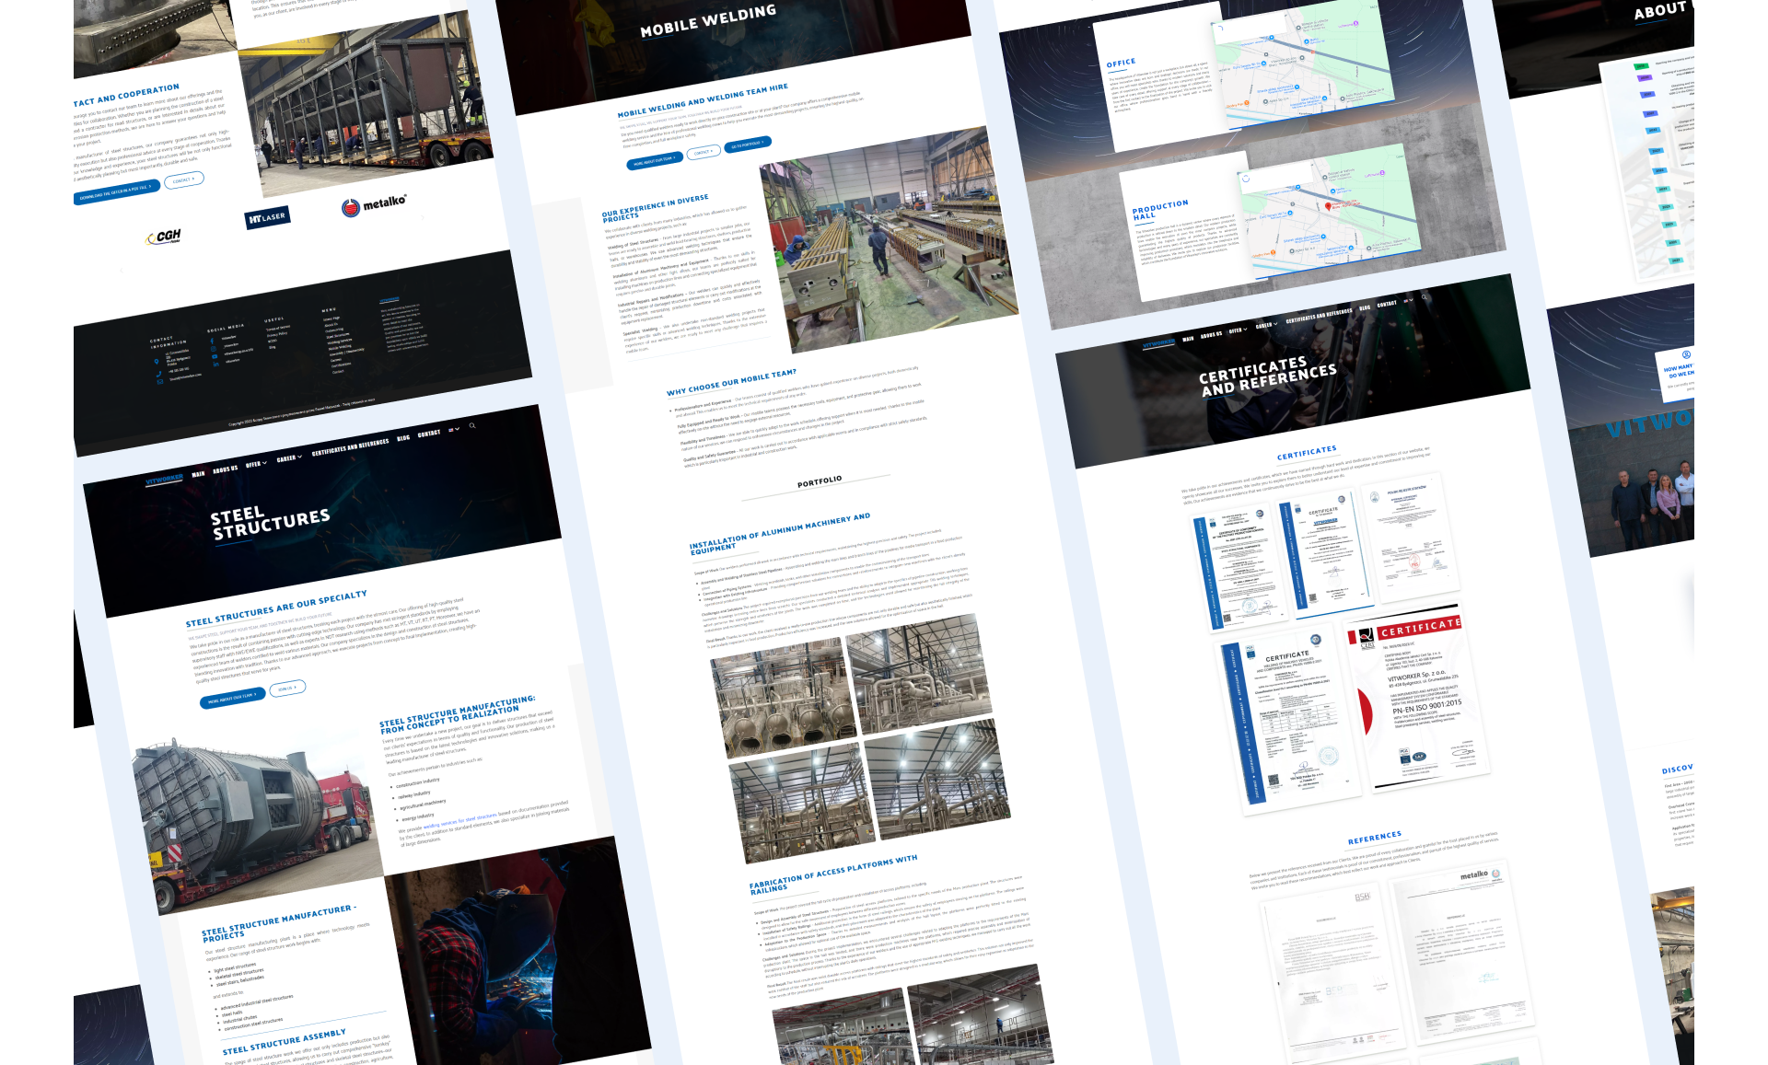Click the CERTIFICATES section heading
This screenshot has width=1768, height=1065.
coord(1307,452)
